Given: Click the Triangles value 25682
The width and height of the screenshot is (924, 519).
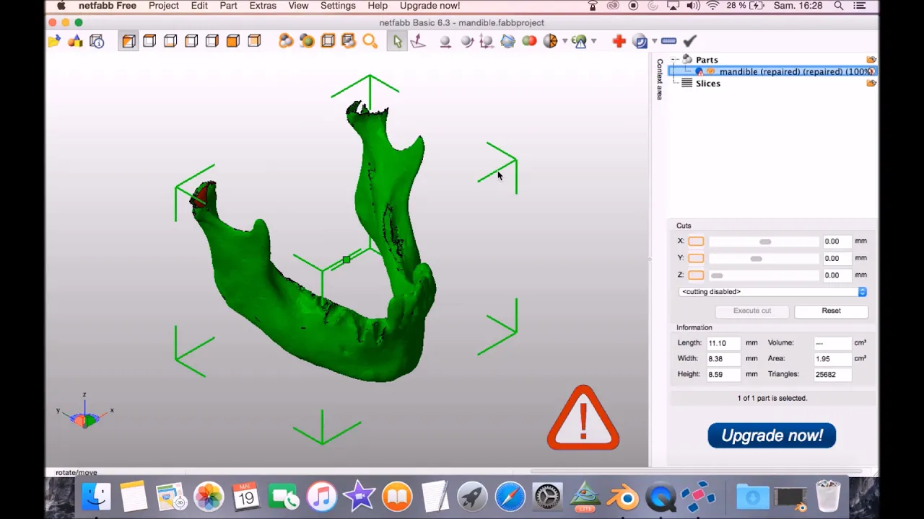Looking at the screenshot, I should [832, 375].
